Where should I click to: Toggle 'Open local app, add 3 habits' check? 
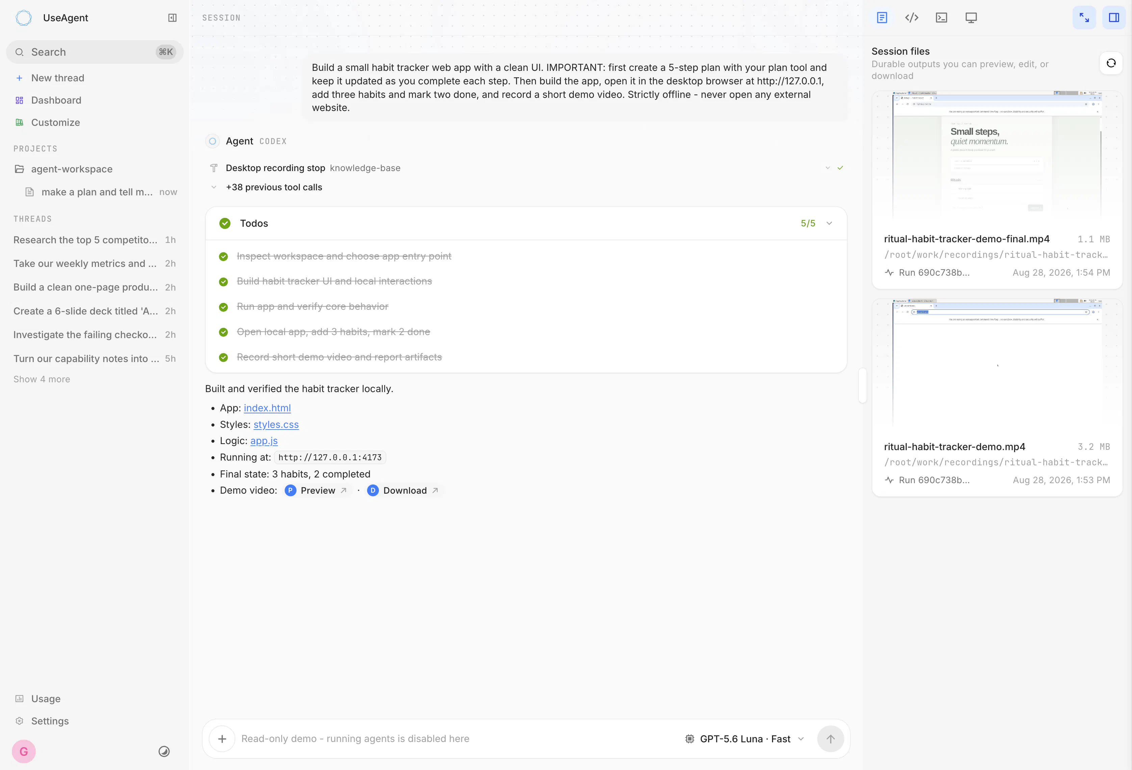[224, 332]
